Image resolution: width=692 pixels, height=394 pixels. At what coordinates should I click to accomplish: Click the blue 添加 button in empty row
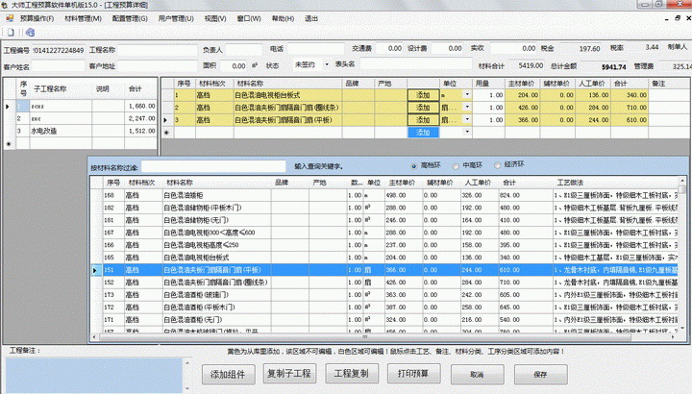(423, 132)
